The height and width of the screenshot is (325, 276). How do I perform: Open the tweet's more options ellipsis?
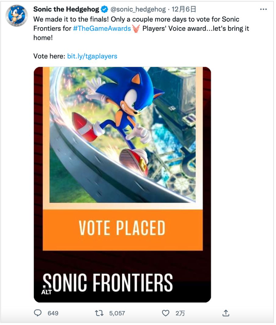click(263, 9)
